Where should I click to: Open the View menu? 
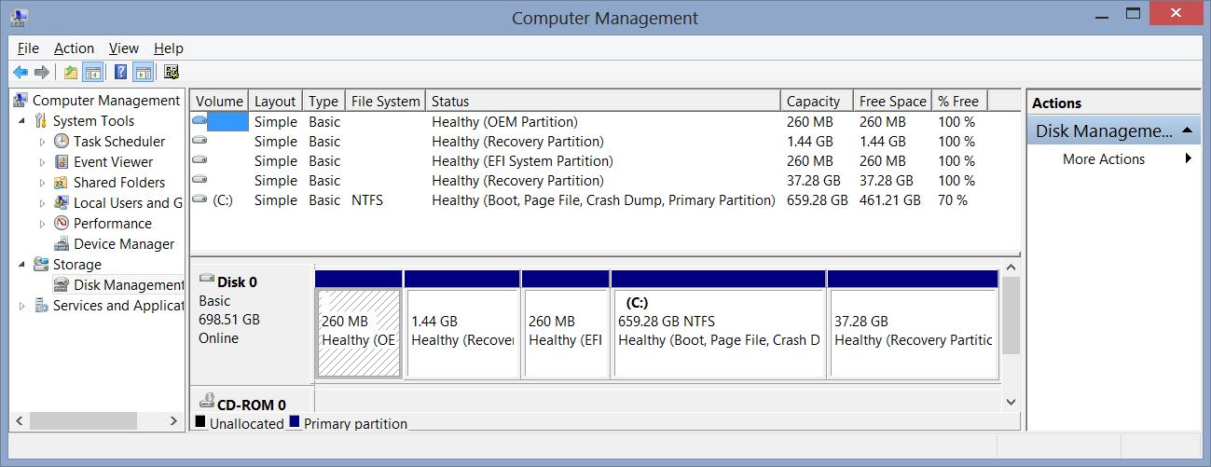[123, 48]
